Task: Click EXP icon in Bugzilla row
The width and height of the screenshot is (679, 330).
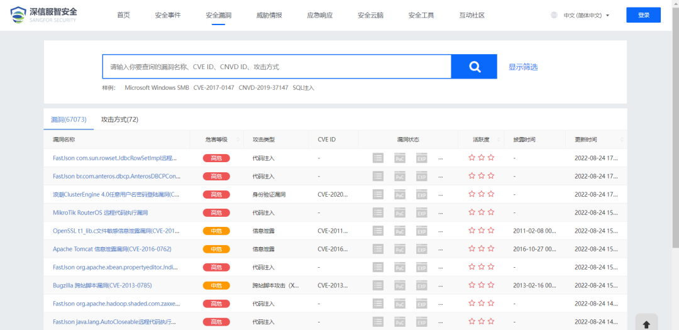Action: (421, 285)
